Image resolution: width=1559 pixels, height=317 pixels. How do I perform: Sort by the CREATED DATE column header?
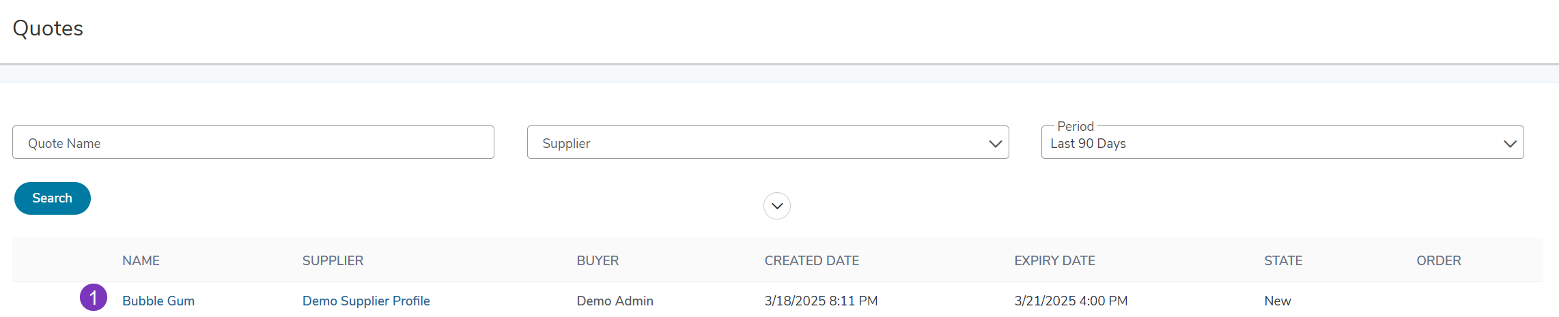[x=812, y=260]
